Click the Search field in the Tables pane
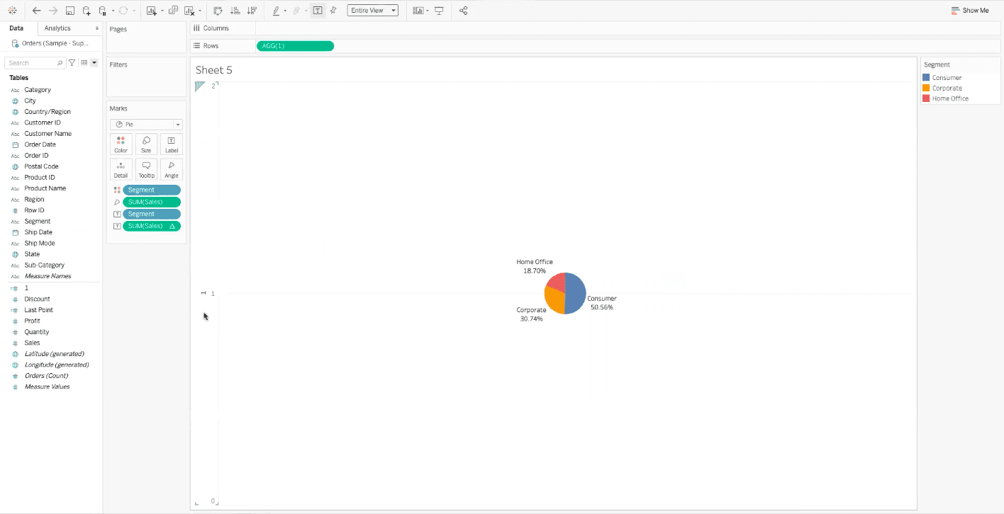1004x514 pixels. pos(34,62)
